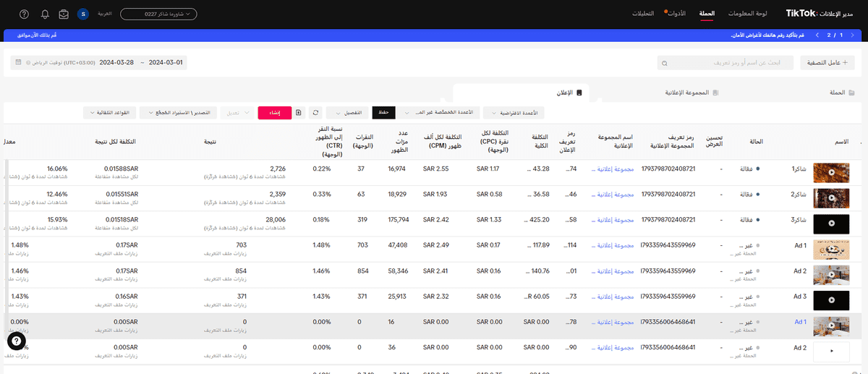This screenshot has width=868, height=374.
Task: Open the ad group link in the شاكر2 row
Action: coord(613,195)
